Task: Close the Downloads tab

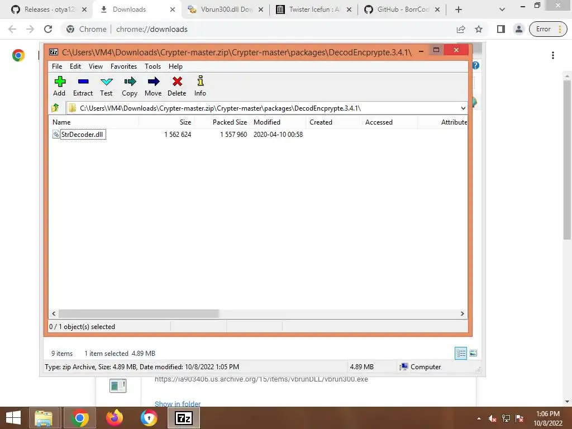Action: 173,9
